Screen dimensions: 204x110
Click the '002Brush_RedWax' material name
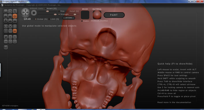tap(99, 21)
